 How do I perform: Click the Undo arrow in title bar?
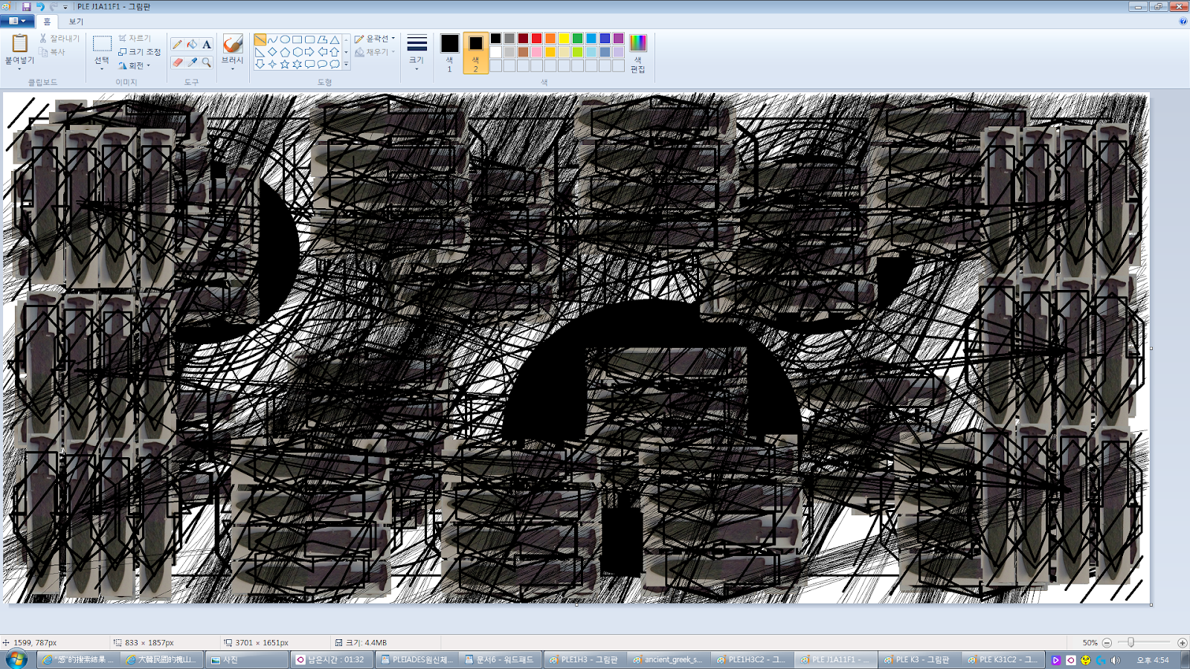point(40,7)
